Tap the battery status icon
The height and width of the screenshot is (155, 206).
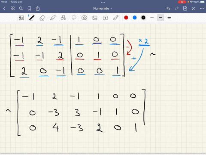tap(203, 2)
